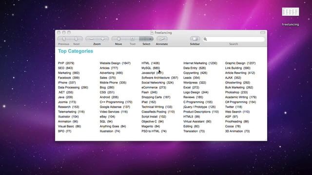Click the MySQL entry
The width and height of the screenshot is (312, 175).
(x=151, y=68)
